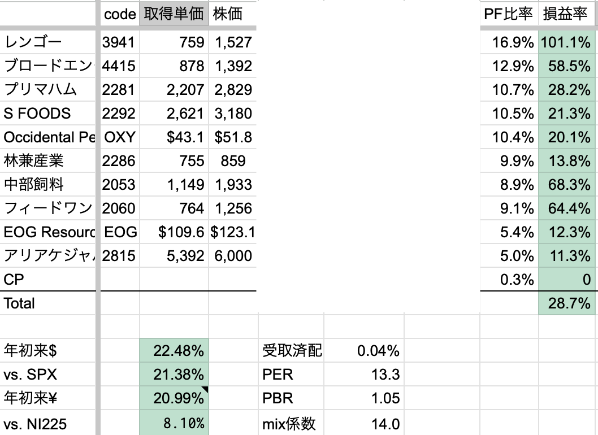The width and height of the screenshot is (598, 435).
Task: Click the 株価 column header
Action: (x=232, y=14)
